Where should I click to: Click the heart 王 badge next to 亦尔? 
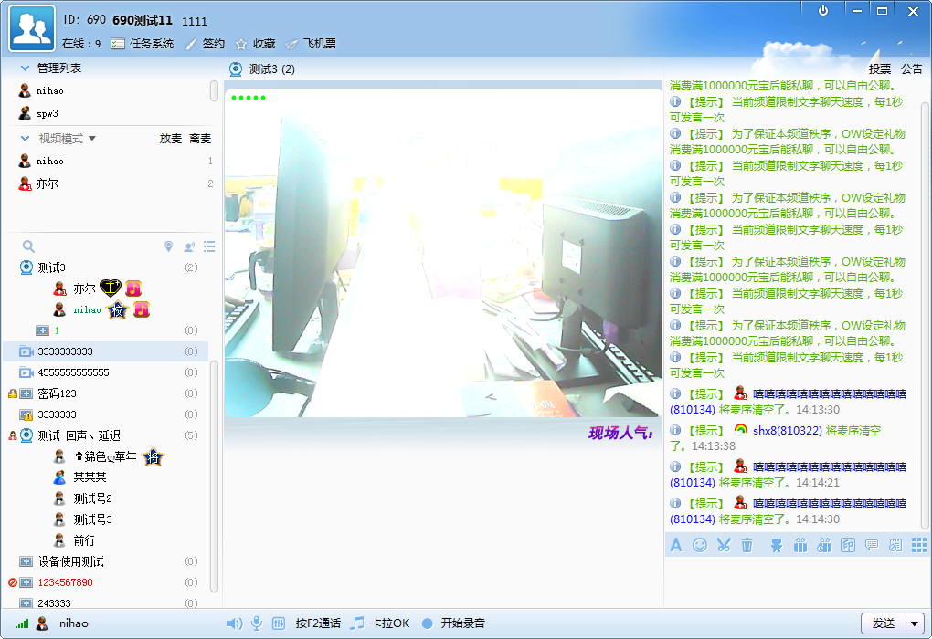(110, 288)
